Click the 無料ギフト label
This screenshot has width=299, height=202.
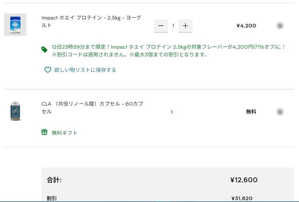[64, 133]
